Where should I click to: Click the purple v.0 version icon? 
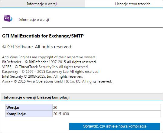tap(8, 18)
